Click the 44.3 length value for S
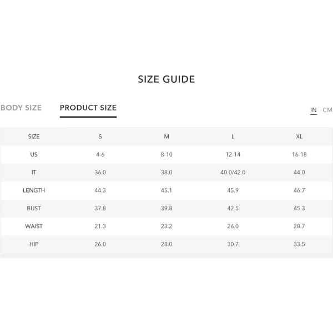The height and width of the screenshot is (333, 333). (x=100, y=190)
